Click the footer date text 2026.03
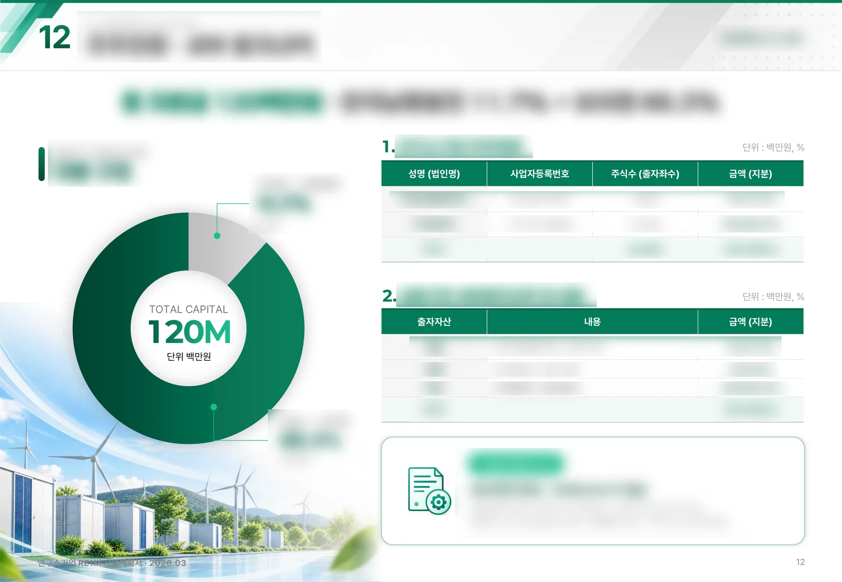The width and height of the screenshot is (842, 582). pos(168,563)
